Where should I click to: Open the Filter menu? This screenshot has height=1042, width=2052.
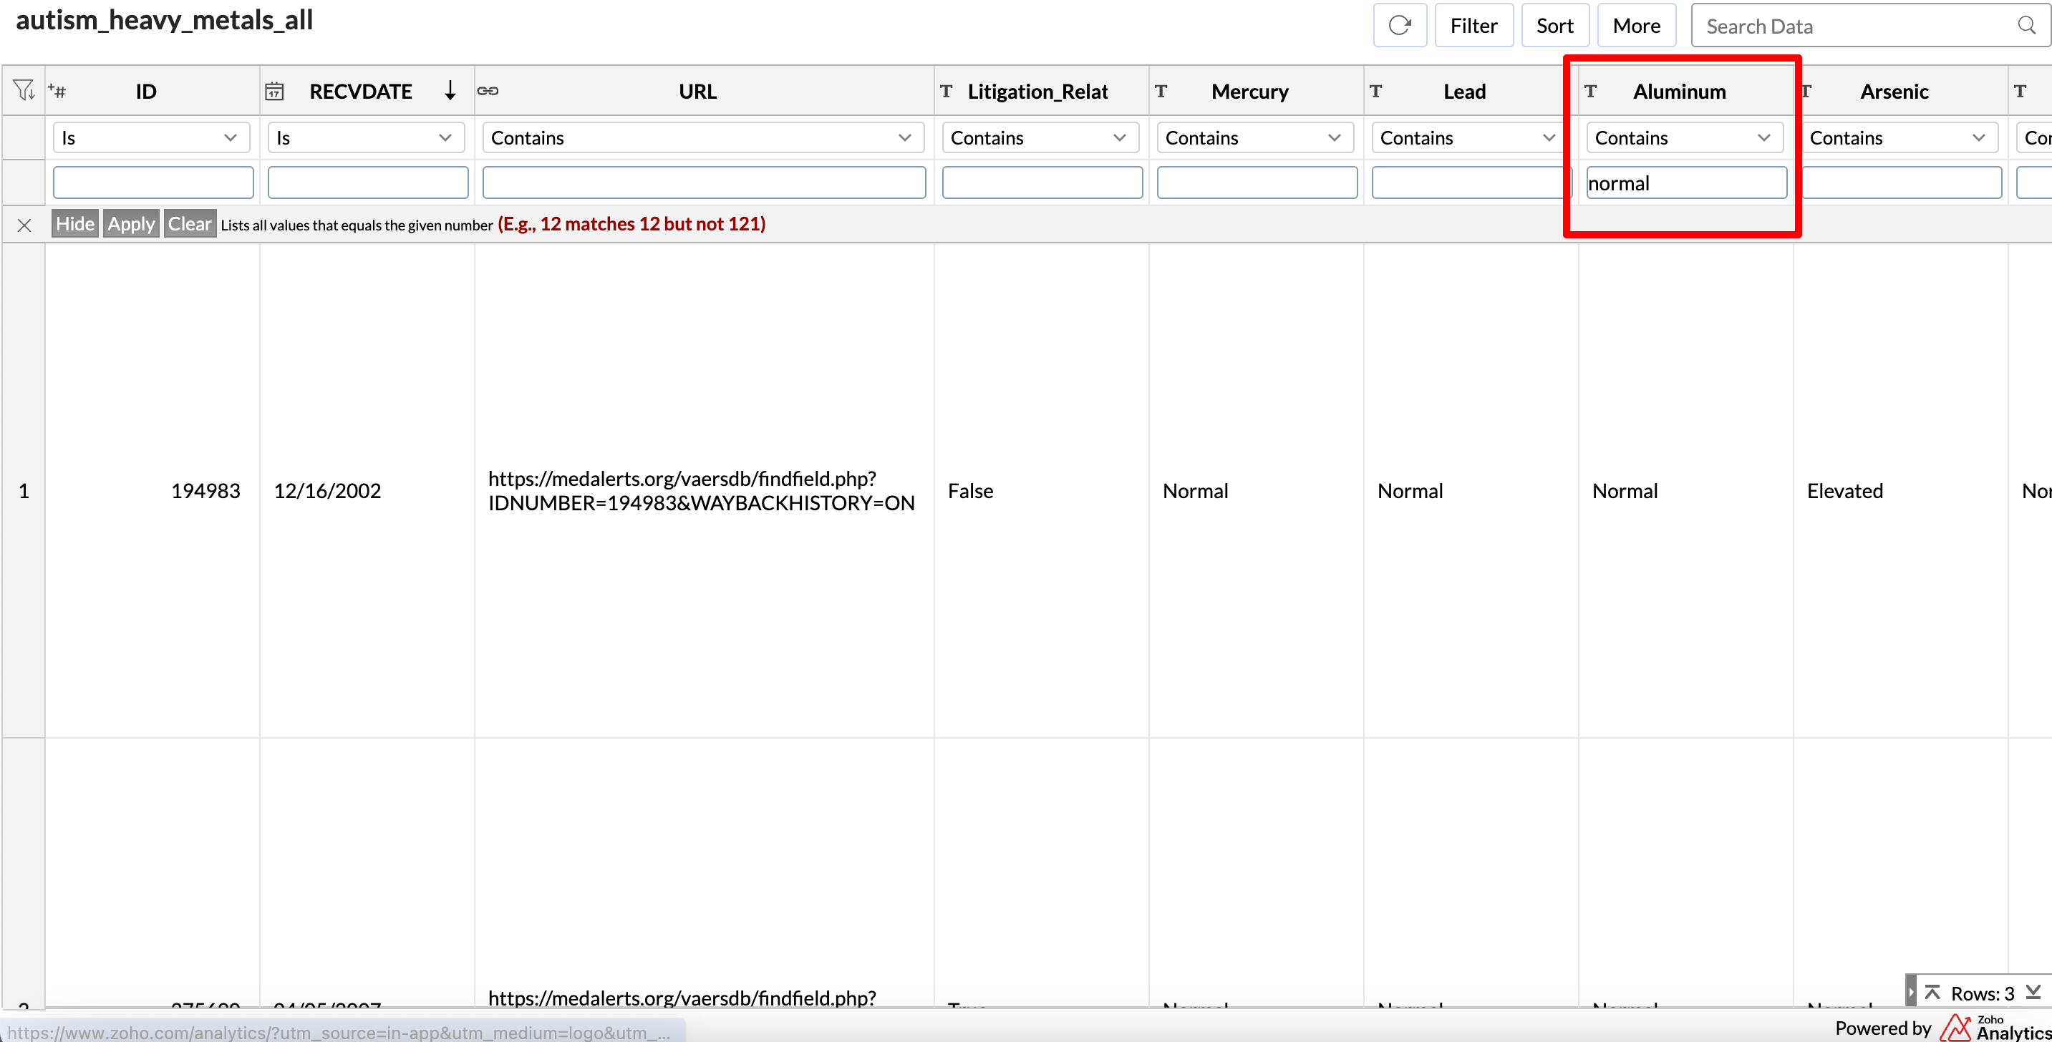pos(1473,26)
